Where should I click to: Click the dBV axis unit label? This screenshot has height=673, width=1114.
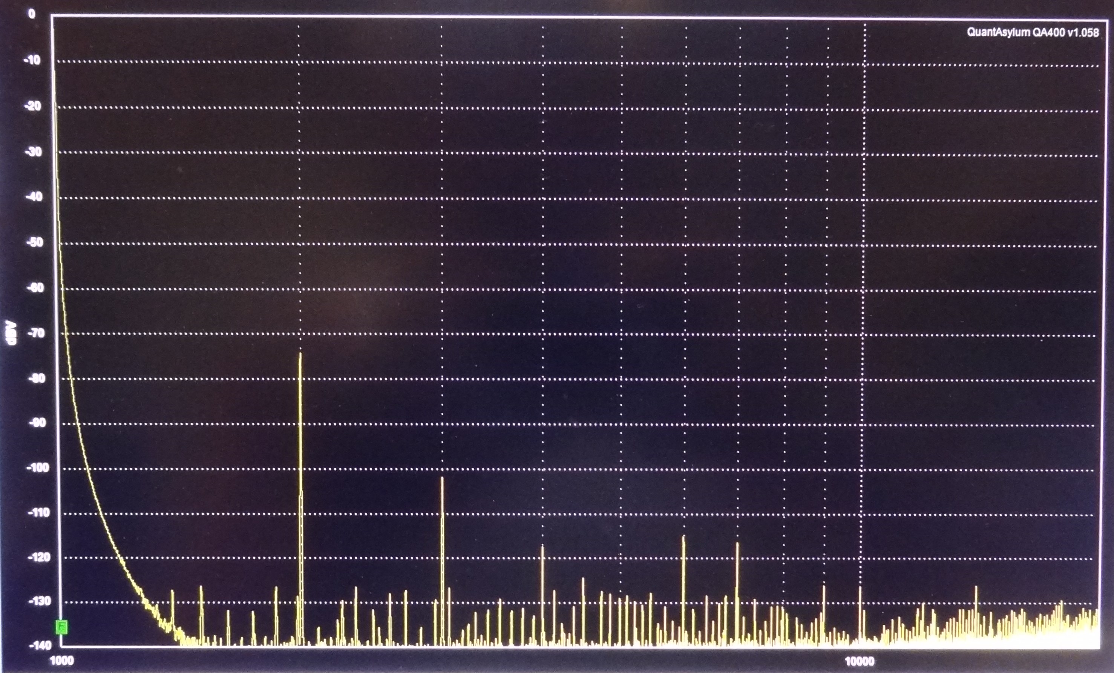pos(11,333)
